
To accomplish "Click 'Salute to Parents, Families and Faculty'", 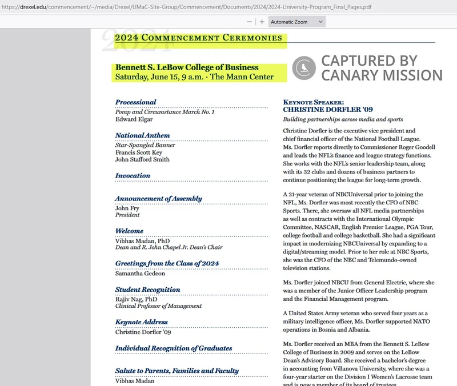I will tap(177, 371).
